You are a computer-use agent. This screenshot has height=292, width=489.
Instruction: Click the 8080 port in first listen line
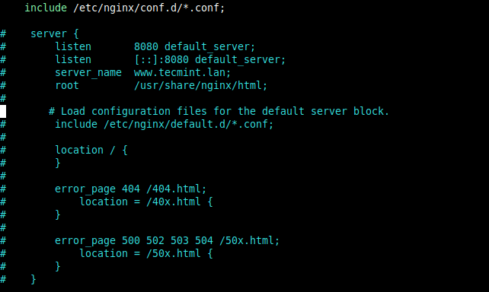pos(146,46)
